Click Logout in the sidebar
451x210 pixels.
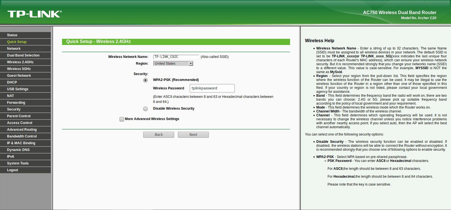pyautogui.click(x=25, y=170)
